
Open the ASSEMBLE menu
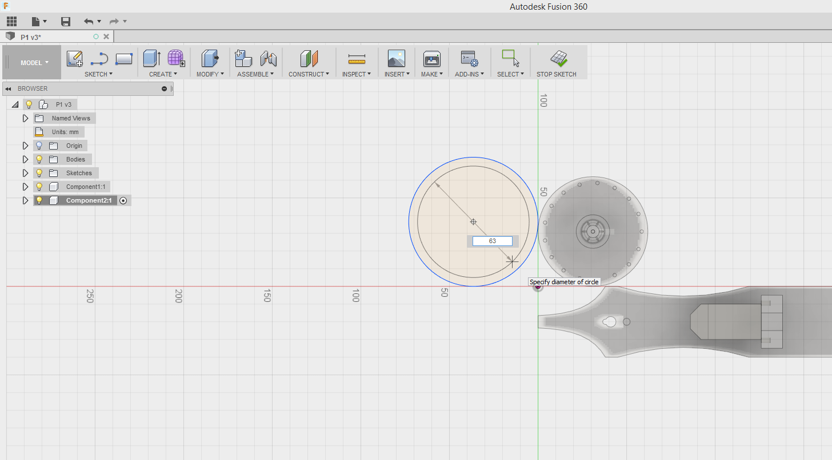(255, 74)
